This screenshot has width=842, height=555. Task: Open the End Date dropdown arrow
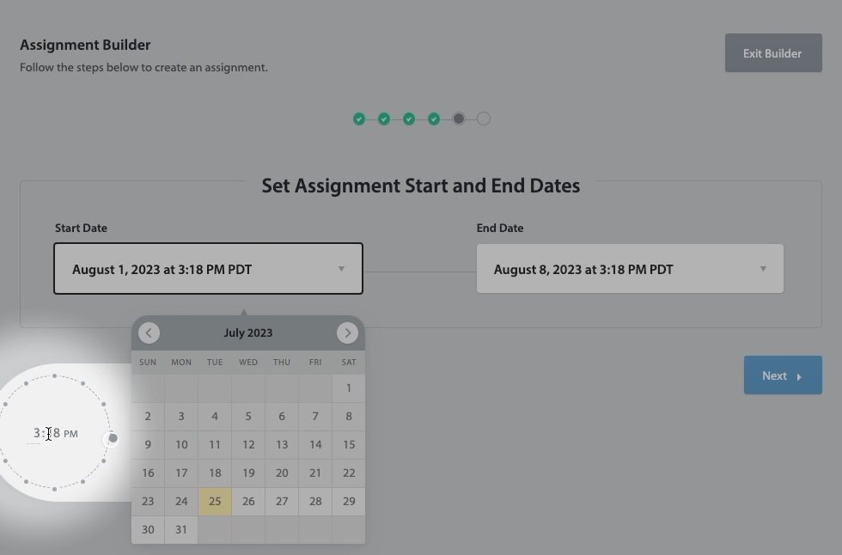click(763, 269)
